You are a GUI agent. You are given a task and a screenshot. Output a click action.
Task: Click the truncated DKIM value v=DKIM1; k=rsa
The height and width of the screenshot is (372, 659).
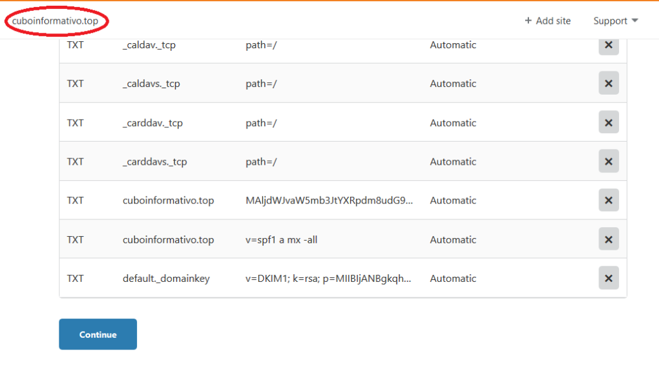[330, 278]
